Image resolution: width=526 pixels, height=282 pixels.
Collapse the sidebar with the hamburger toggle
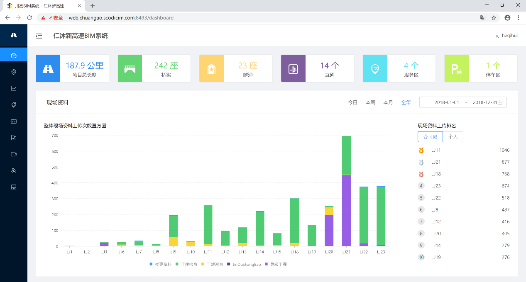39,36
